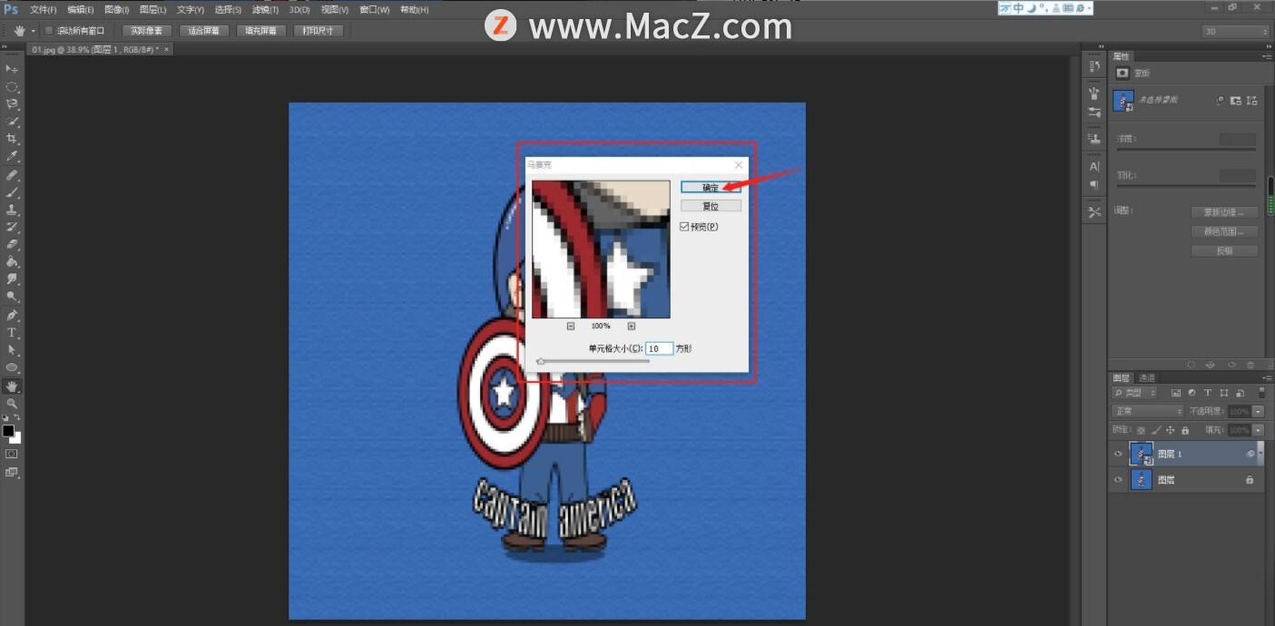Switch to the 通道 tab
Viewport: 1275px width, 626px height.
click(x=1147, y=377)
